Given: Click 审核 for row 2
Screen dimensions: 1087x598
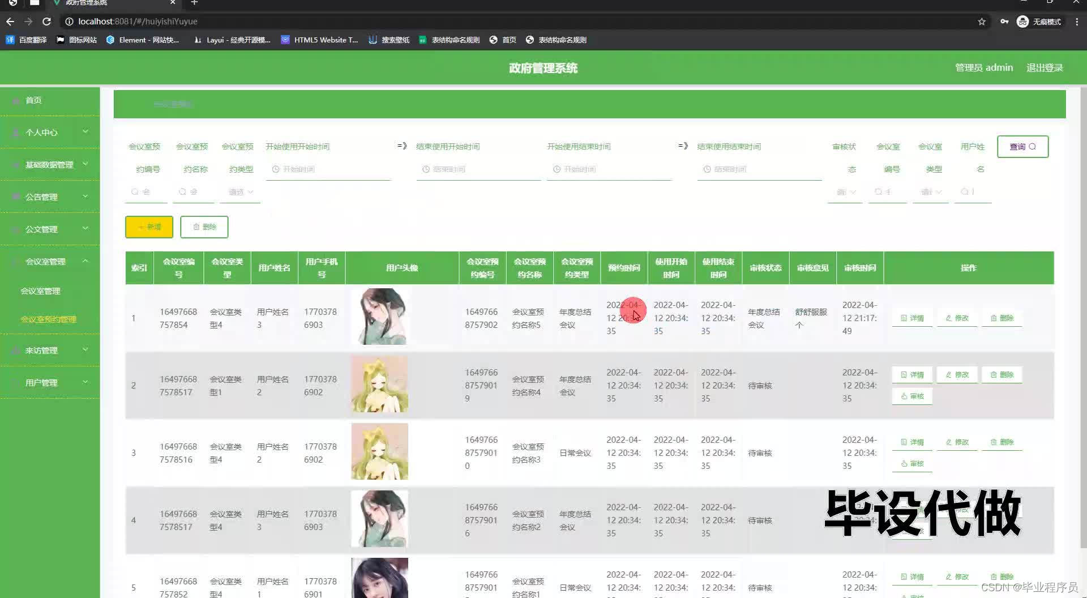Looking at the screenshot, I should tap(912, 396).
